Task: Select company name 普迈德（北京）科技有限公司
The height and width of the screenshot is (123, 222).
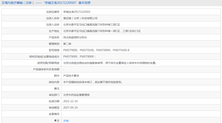Action: tap(80, 18)
